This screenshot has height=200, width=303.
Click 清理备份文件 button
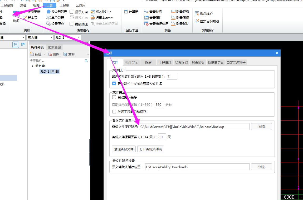124,149
